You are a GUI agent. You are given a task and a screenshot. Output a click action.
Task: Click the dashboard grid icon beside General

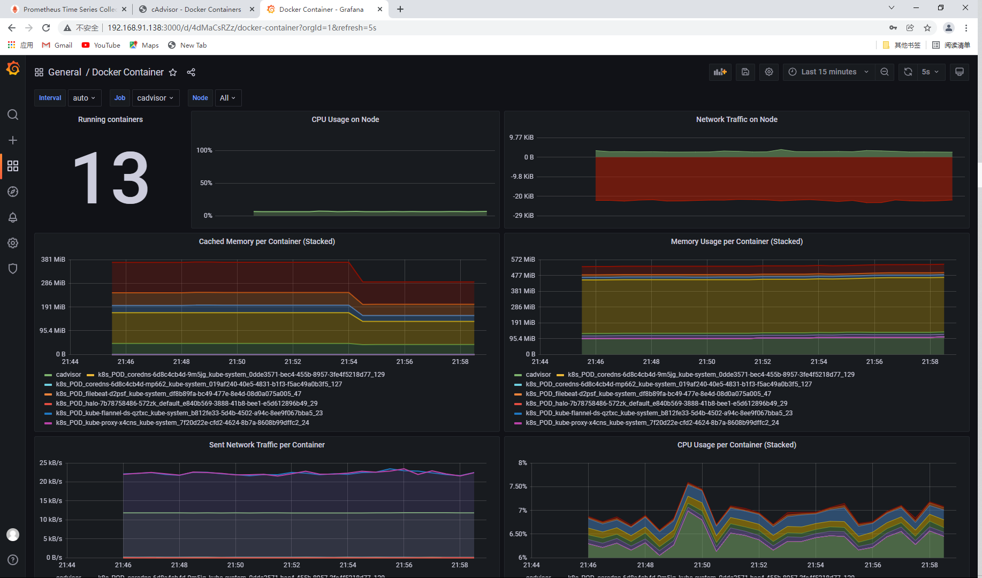[x=39, y=72]
